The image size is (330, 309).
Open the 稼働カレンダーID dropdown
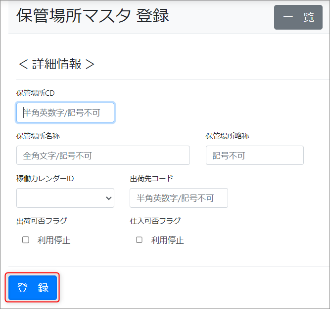pos(65,198)
